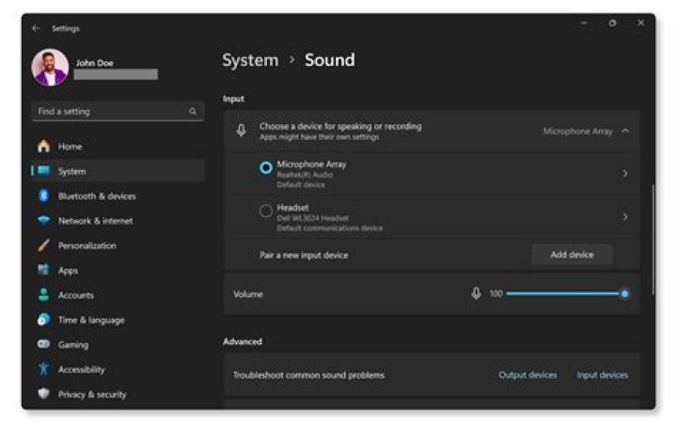Open Headset properties chevron
The height and width of the screenshot is (423, 677).
(625, 217)
